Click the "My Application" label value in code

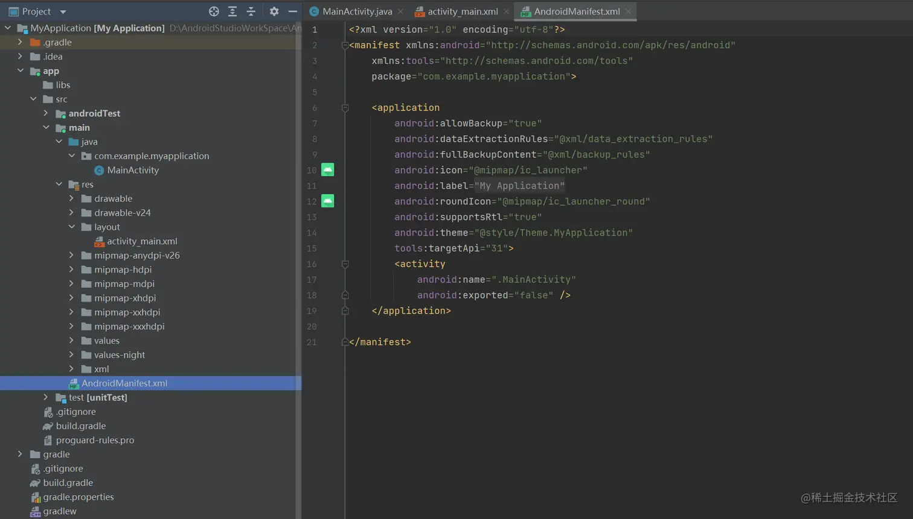coord(519,186)
